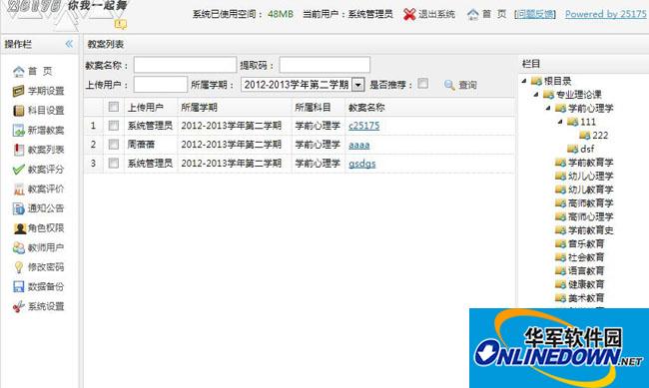This screenshot has width=649, height=388.
Task: Collapse the 根目录 tree node
Action: [x=524, y=81]
